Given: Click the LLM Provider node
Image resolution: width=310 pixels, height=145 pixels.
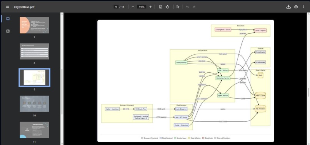Looking at the screenshot, I should pyautogui.click(x=260, y=62).
